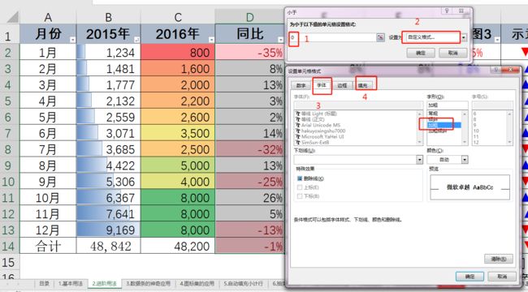Click the help icon in the format cells dialog
The width and height of the screenshot is (528, 292).
click(496, 70)
